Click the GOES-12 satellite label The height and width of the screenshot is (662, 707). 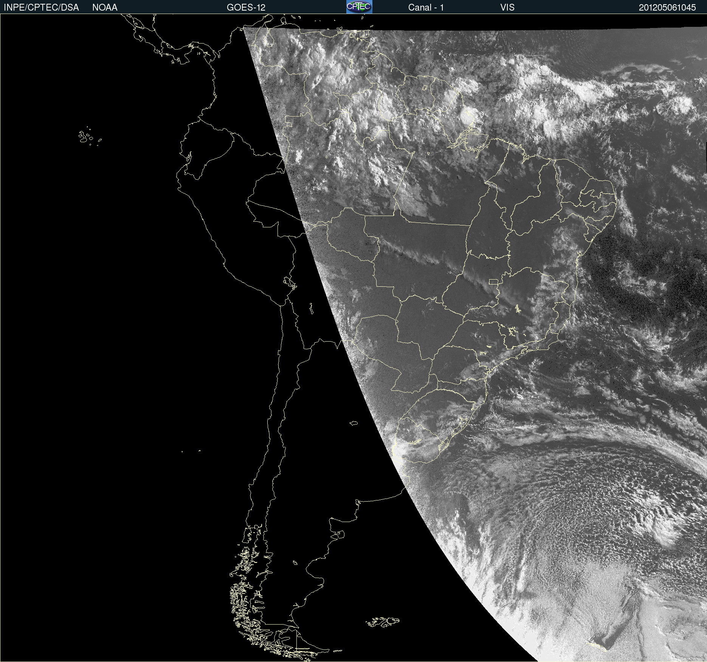tap(246, 8)
